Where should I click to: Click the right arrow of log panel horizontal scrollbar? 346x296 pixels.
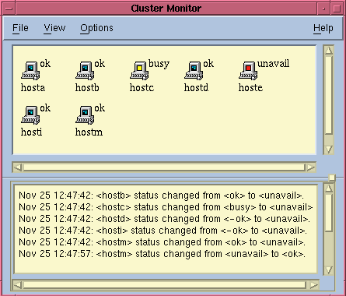point(313,285)
